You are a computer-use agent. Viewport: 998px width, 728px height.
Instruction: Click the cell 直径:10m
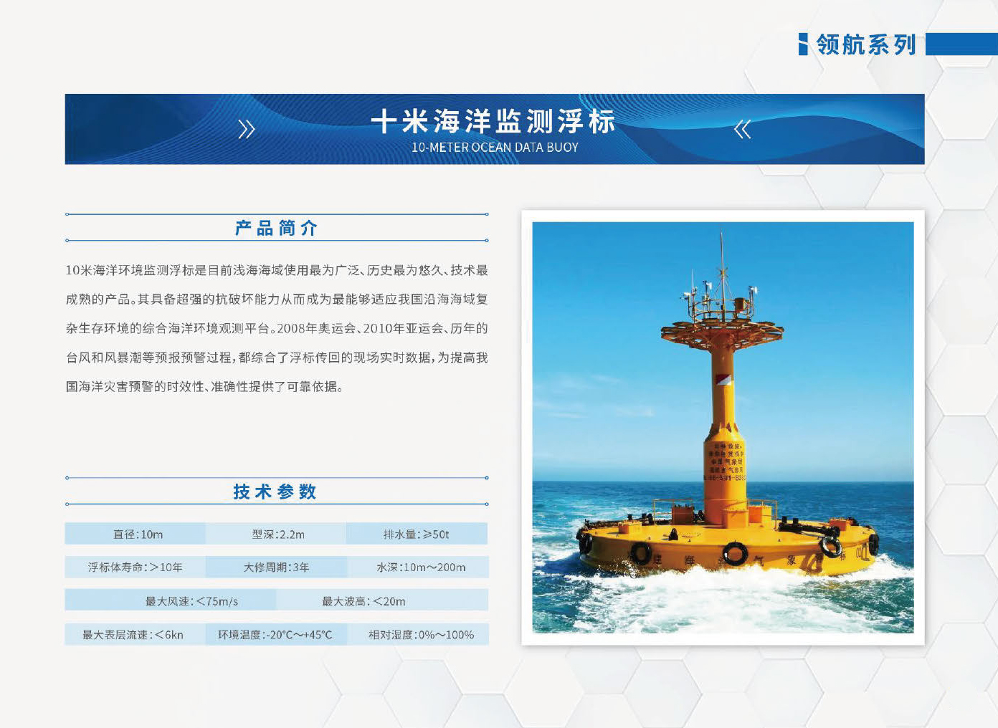click(x=136, y=534)
